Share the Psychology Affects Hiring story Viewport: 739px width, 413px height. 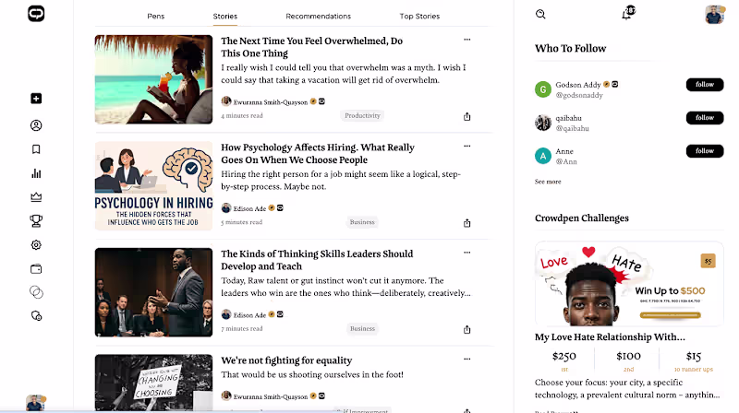coord(466,223)
